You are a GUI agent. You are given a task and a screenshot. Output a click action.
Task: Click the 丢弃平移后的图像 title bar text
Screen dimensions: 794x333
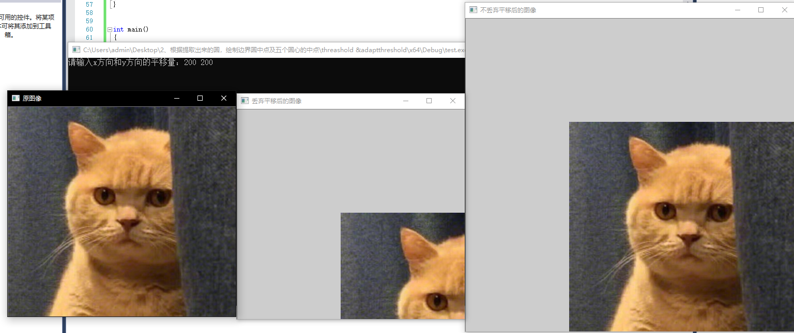click(277, 101)
